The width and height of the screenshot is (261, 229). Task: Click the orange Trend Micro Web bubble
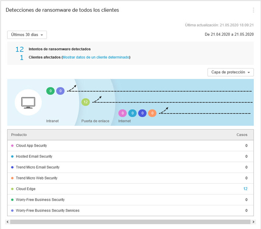click(152, 113)
